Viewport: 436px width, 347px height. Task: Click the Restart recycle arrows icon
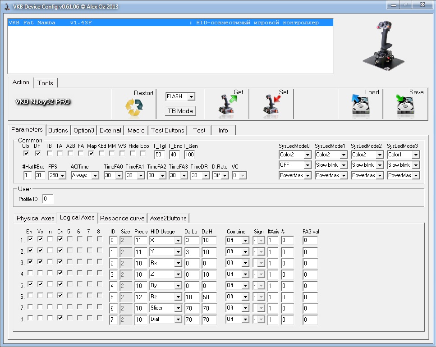click(134, 107)
